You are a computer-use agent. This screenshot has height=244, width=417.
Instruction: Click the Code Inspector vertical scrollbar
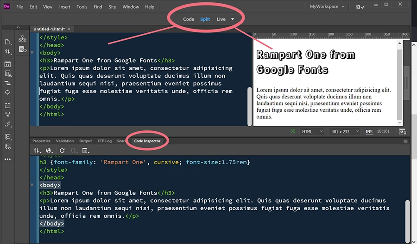(407, 220)
